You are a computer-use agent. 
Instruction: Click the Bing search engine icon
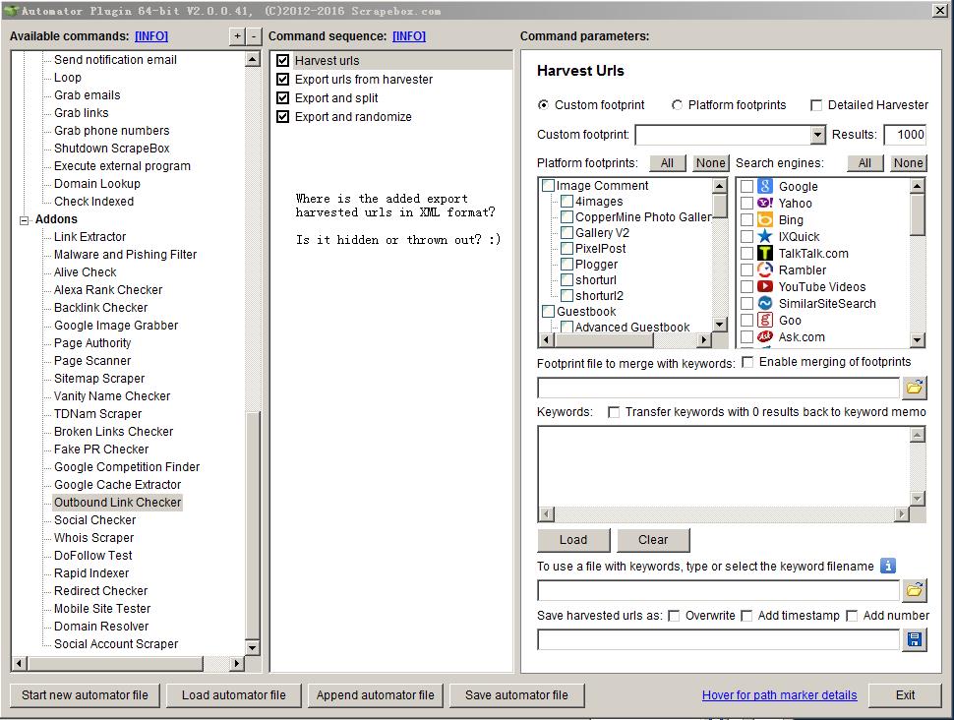[765, 219]
